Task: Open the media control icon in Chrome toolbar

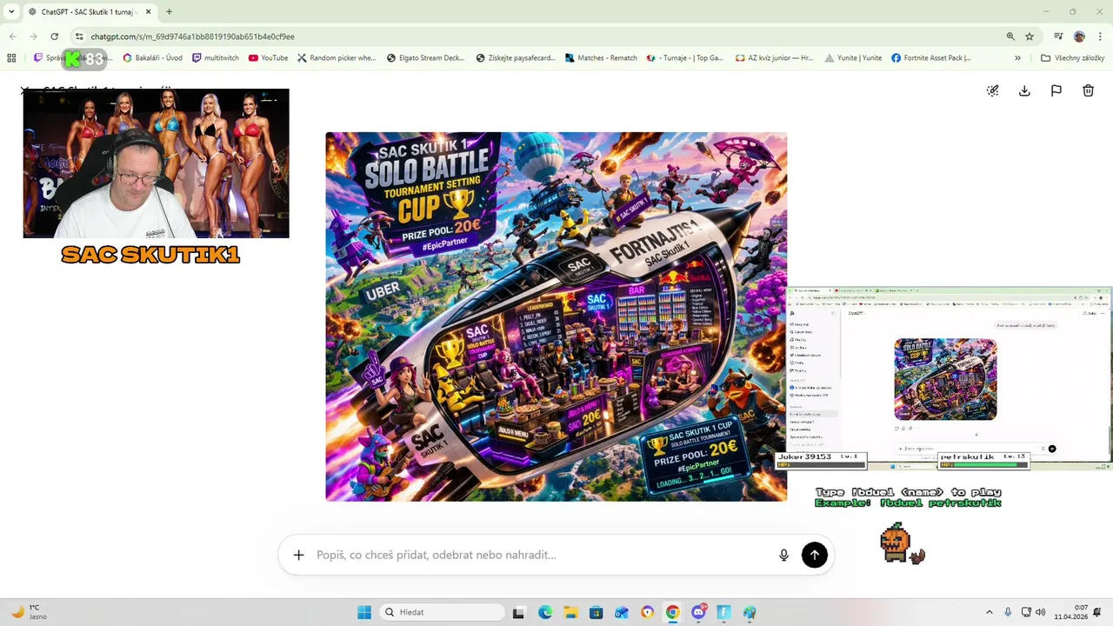Action: (x=1058, y=37)
